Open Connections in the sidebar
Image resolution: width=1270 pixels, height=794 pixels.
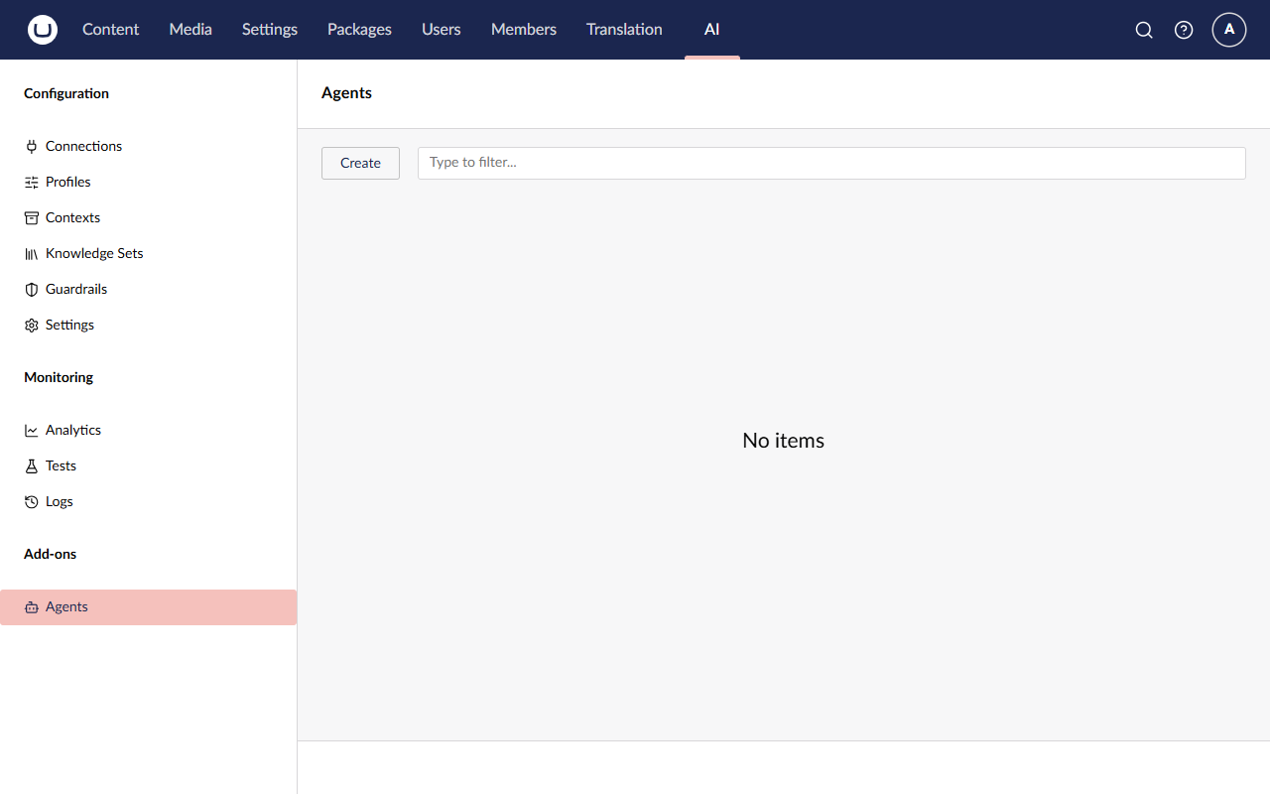pyautogui.click(x=149, y=146)
